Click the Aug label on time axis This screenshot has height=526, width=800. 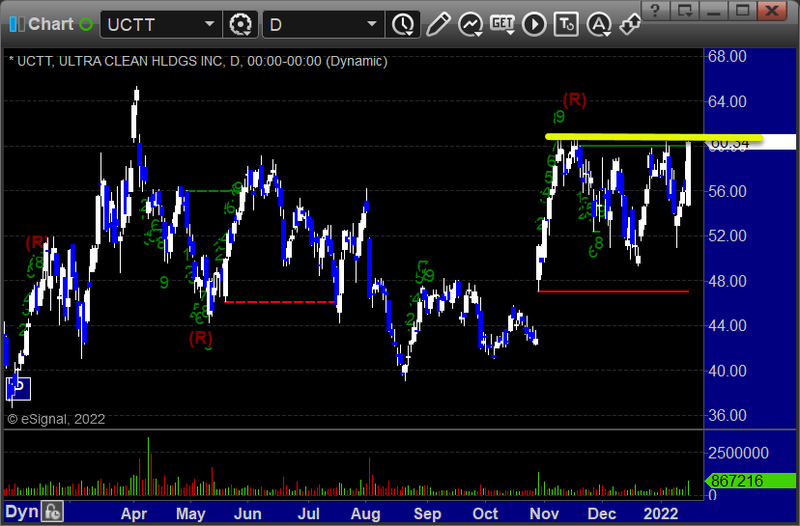(365, 513)
